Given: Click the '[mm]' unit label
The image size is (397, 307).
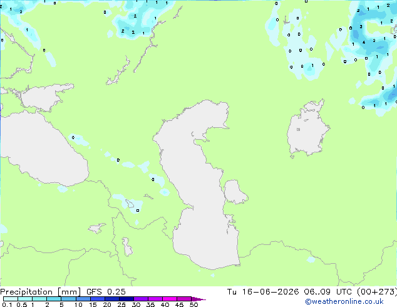Looking at the screenshot, I should 70,292.
